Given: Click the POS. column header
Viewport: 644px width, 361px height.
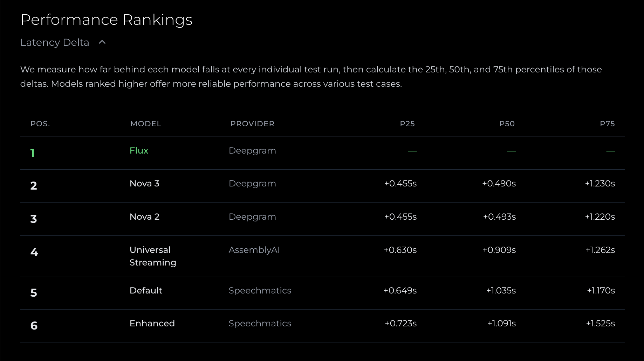Looking at the screenshot, I should (40, 124).
